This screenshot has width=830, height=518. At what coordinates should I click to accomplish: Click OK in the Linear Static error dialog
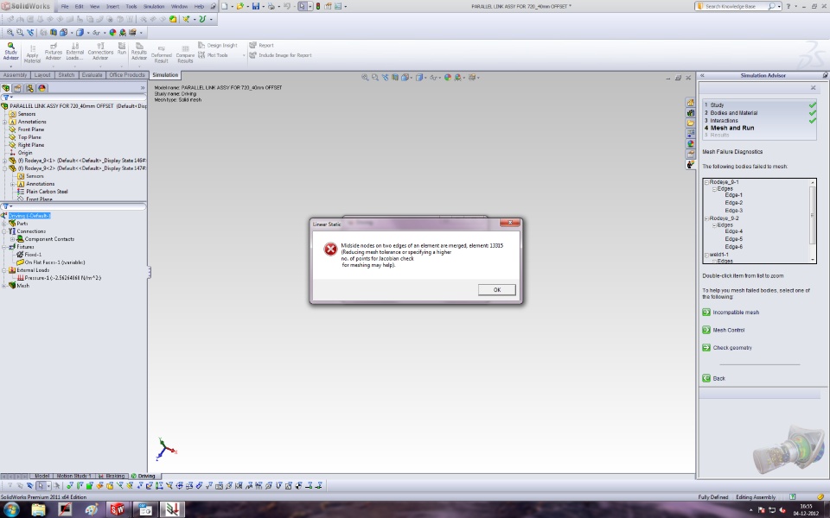(x=496, y=290)
